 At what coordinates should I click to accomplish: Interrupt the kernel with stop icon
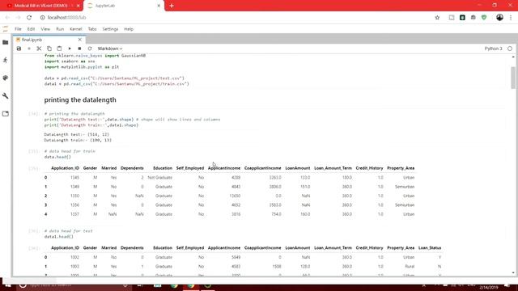point(79,48)
